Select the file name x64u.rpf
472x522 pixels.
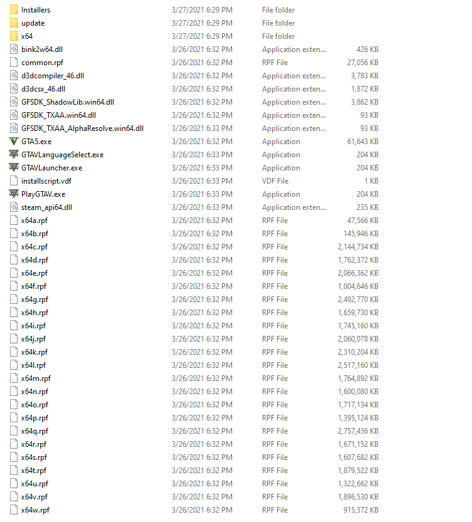click(34, 483)
